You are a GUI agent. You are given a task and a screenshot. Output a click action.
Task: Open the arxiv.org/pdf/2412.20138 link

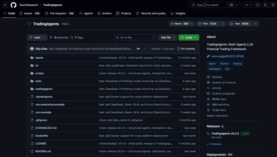227,56
